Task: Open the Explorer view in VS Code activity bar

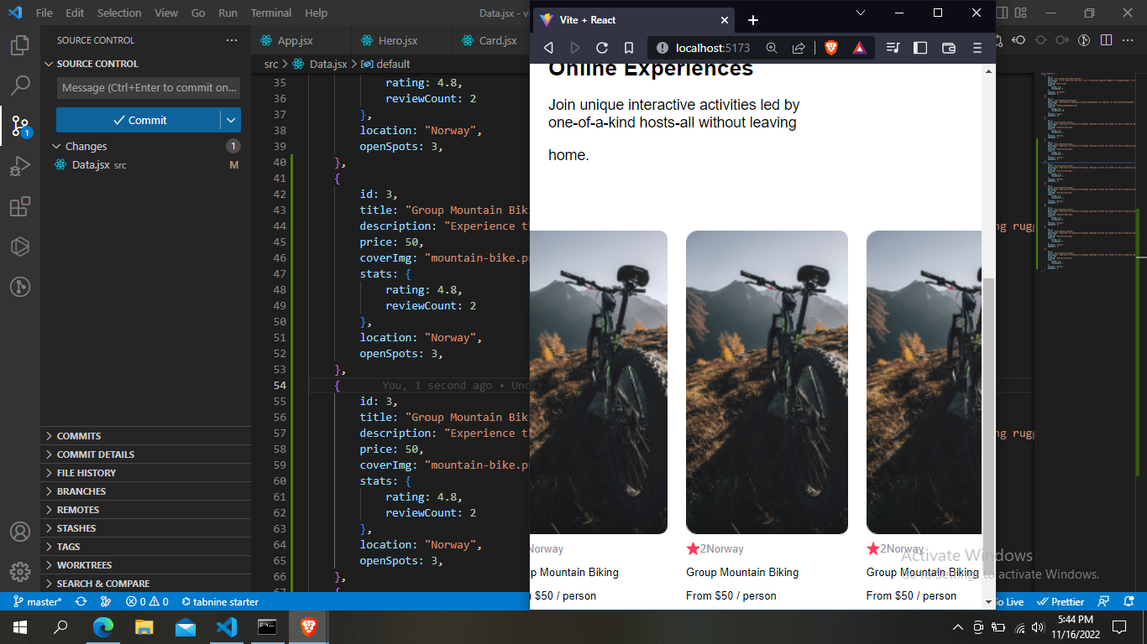Action: tap(20, 45)
